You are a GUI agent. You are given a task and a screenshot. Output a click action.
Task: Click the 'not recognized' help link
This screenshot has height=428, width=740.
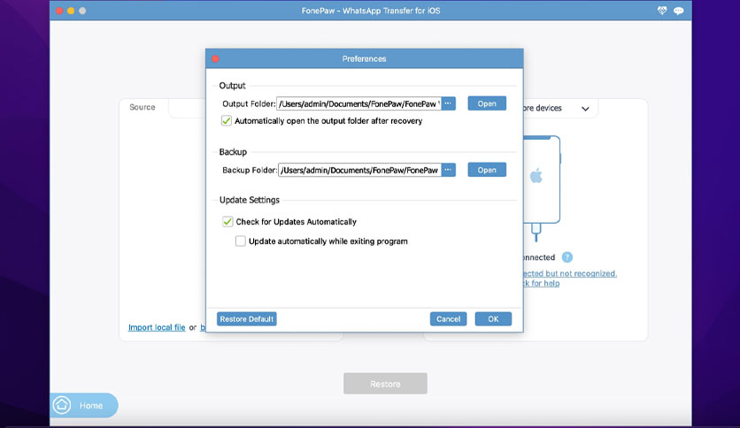click(570, 278)
